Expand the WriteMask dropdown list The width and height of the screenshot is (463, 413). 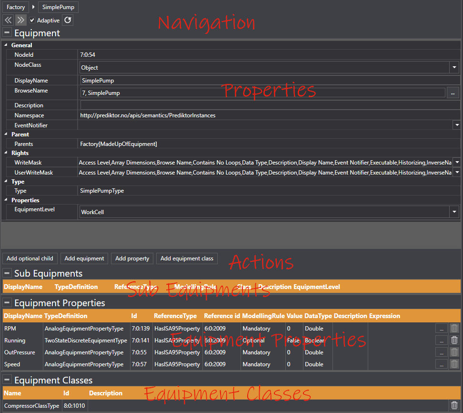click(456, 163)
